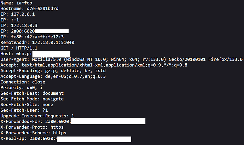Click the 'IP: ::1' line
Image resolution: width=244 pixels, height=145 pixels.
(10, 20)
